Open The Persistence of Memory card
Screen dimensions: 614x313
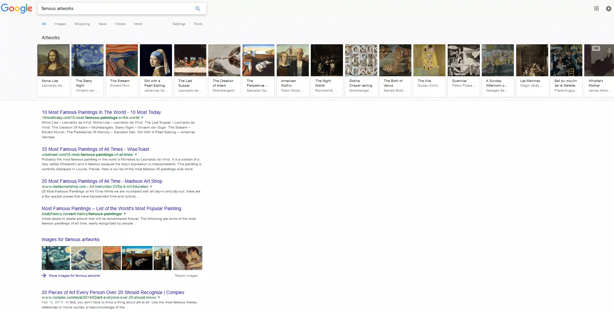coord(258,71)
